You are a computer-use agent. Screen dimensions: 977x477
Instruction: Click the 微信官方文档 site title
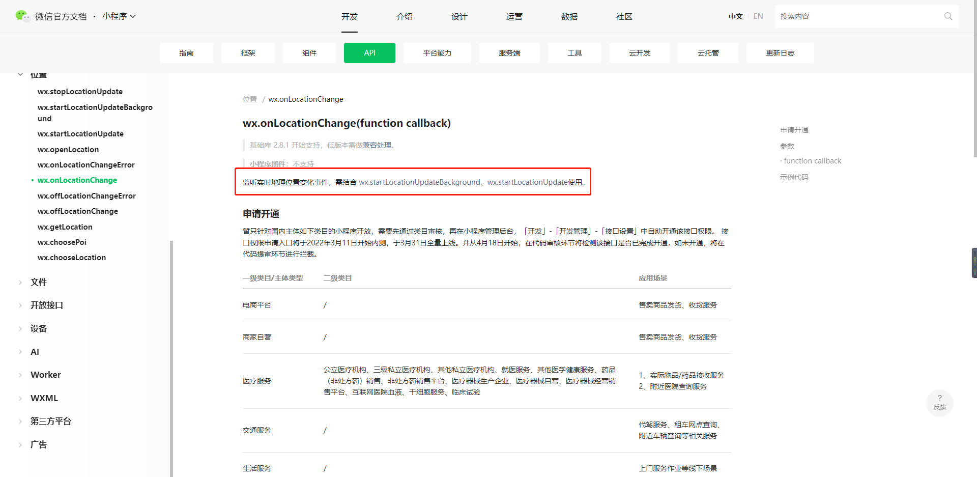(x=61, y=16)
